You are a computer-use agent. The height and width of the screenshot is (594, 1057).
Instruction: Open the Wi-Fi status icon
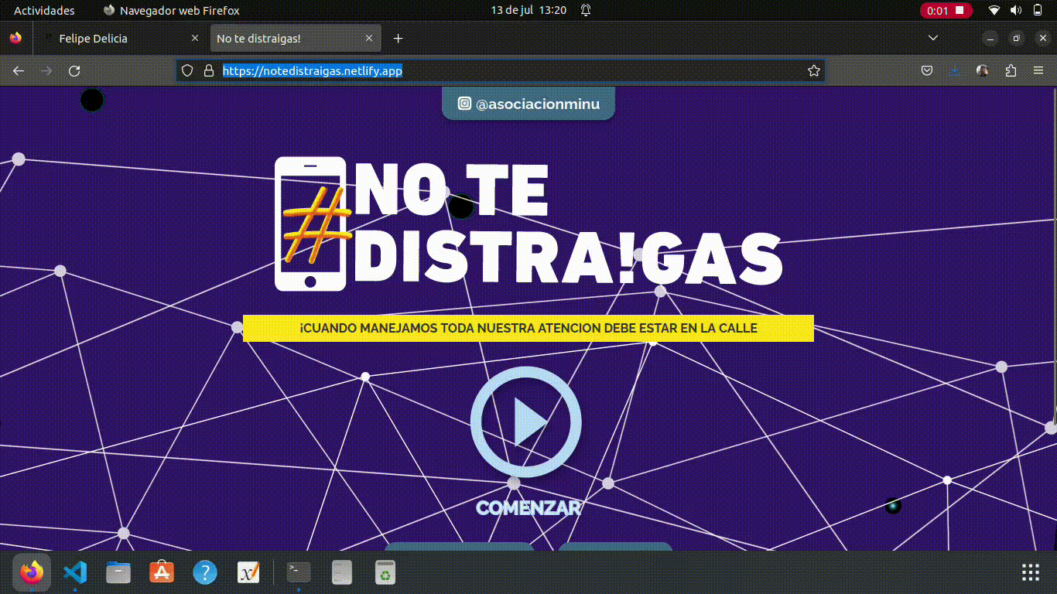[x=994, y=10]
